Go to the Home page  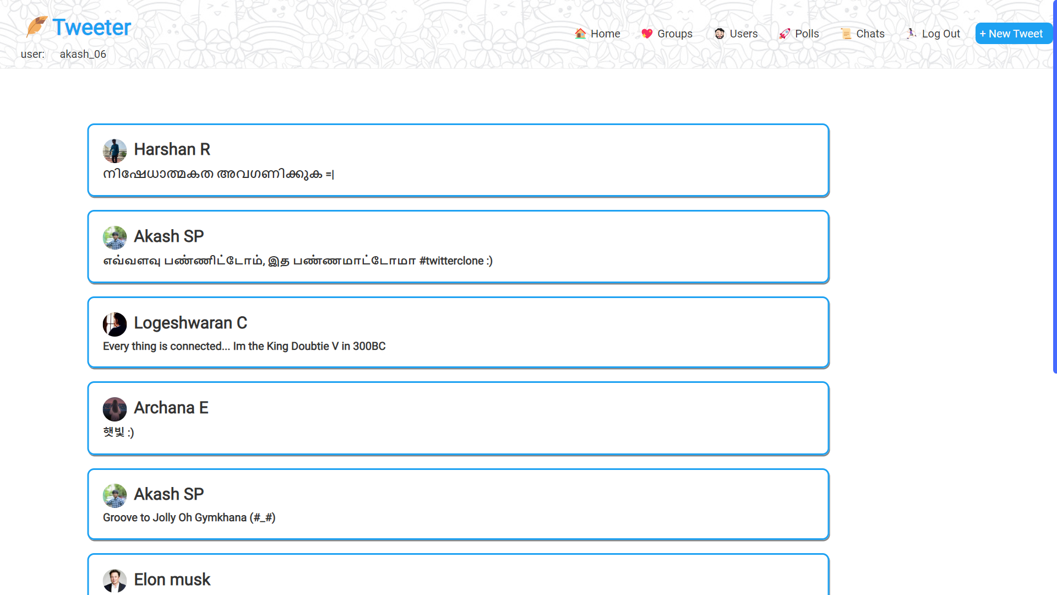pyautogui.click(x=605, y=34)
